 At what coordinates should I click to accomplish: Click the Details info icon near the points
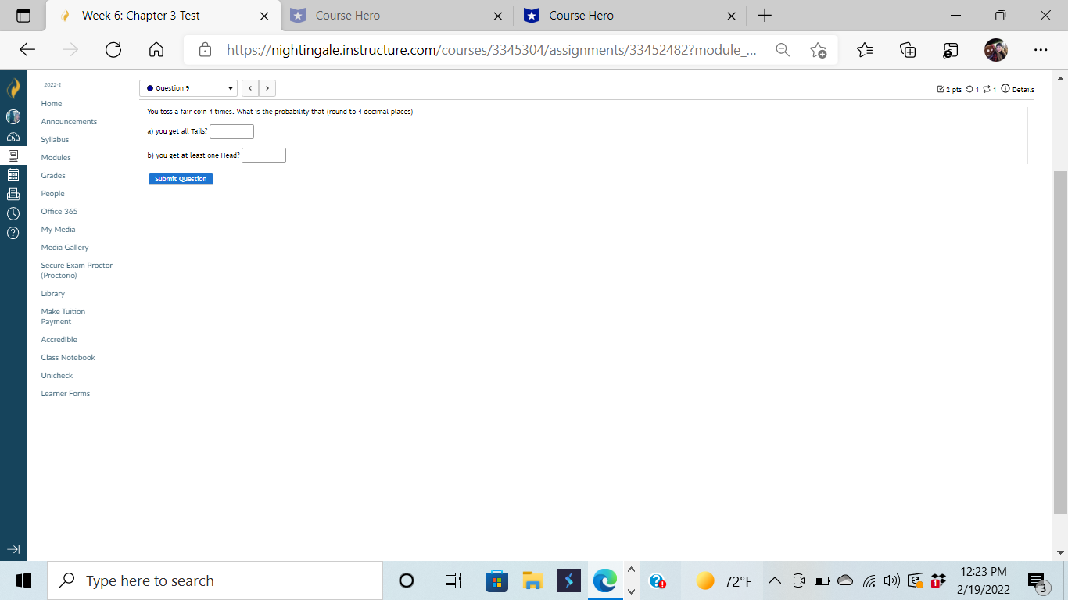1005,89
